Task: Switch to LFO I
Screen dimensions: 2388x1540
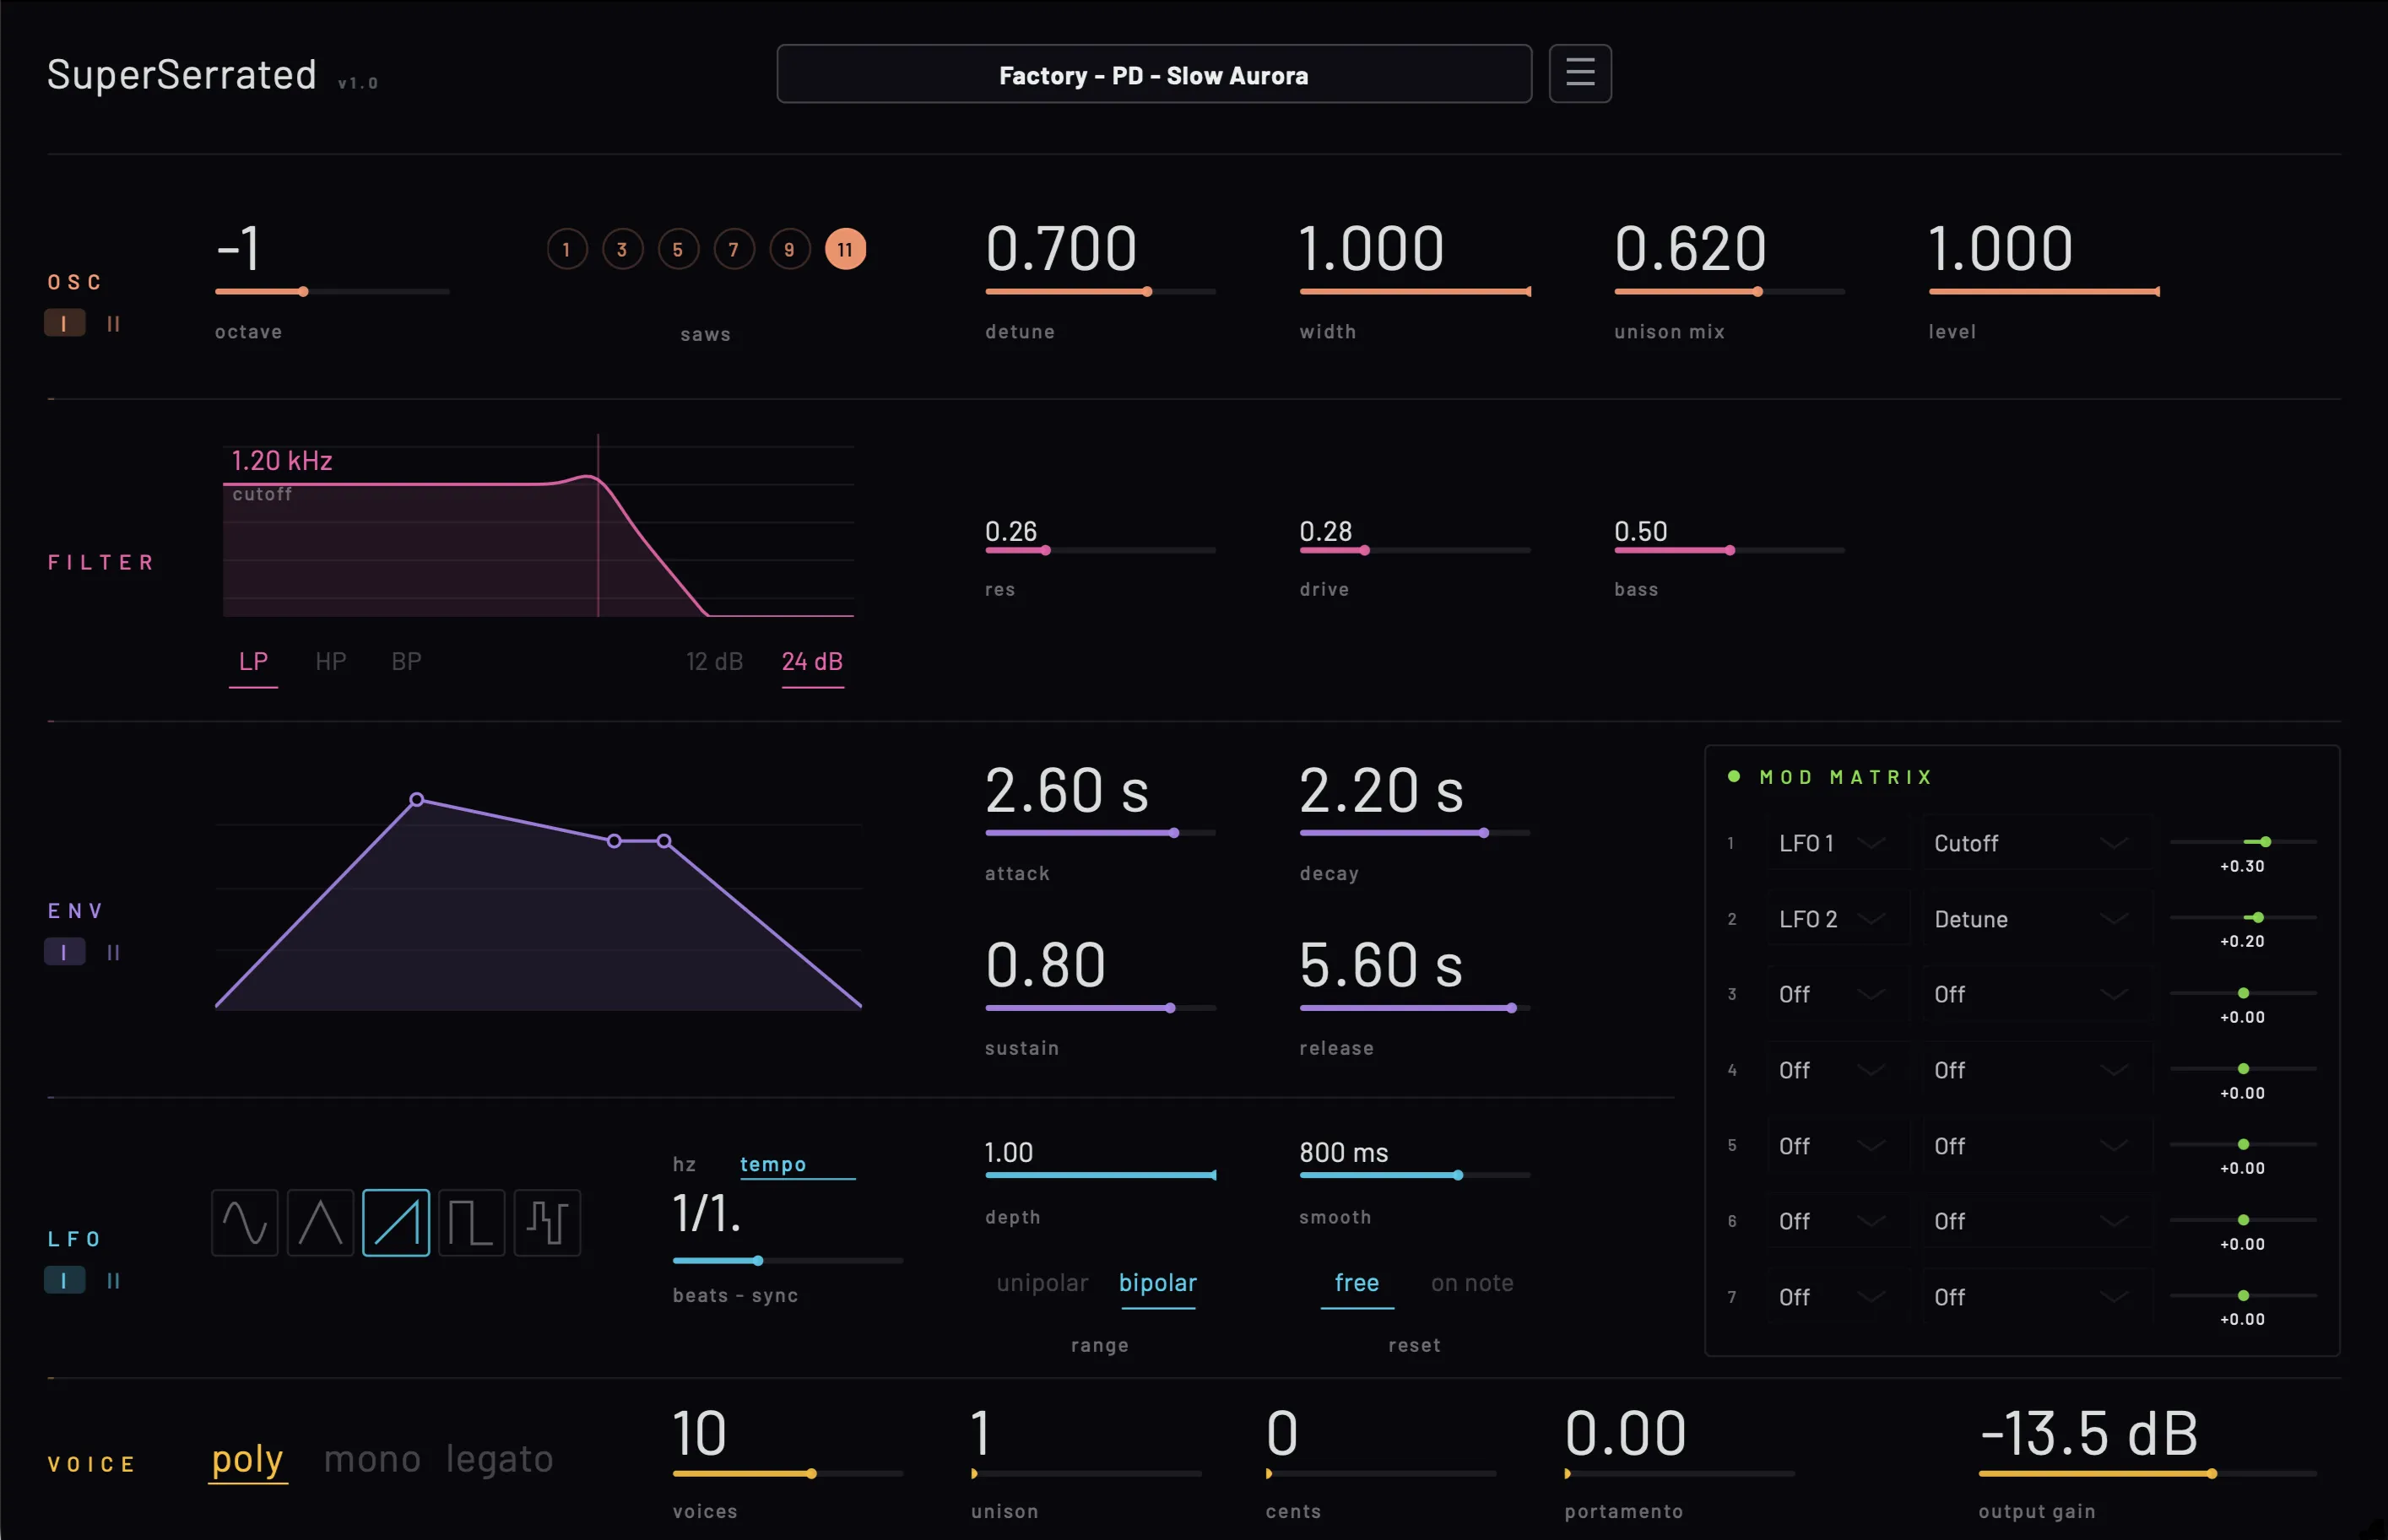Action: (65, 1280)
